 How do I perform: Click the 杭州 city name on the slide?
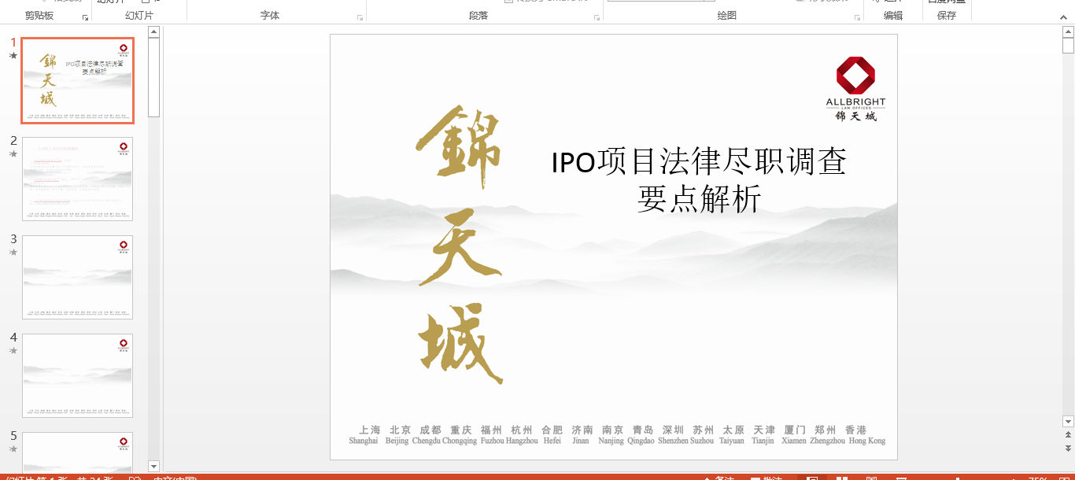point(522,430)
